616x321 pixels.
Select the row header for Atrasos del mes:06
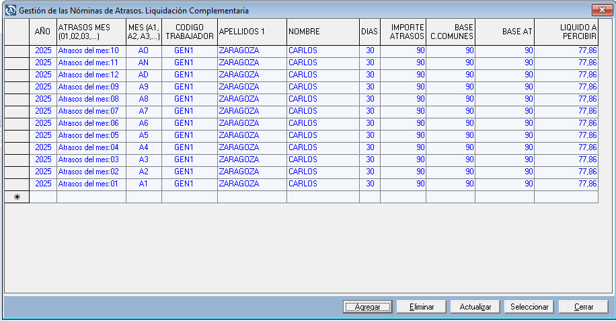click(17, 124)
